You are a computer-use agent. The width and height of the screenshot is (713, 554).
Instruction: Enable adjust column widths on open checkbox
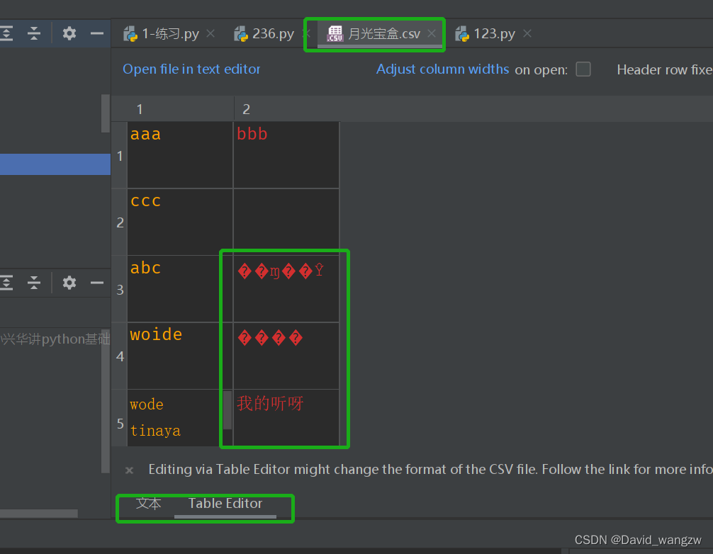(583, 69)
